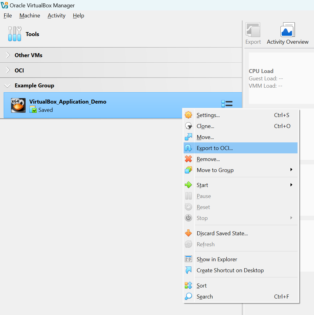314x315 pixels.
Task: Choose Remove... from the context menu
Action: pos(240,159)
